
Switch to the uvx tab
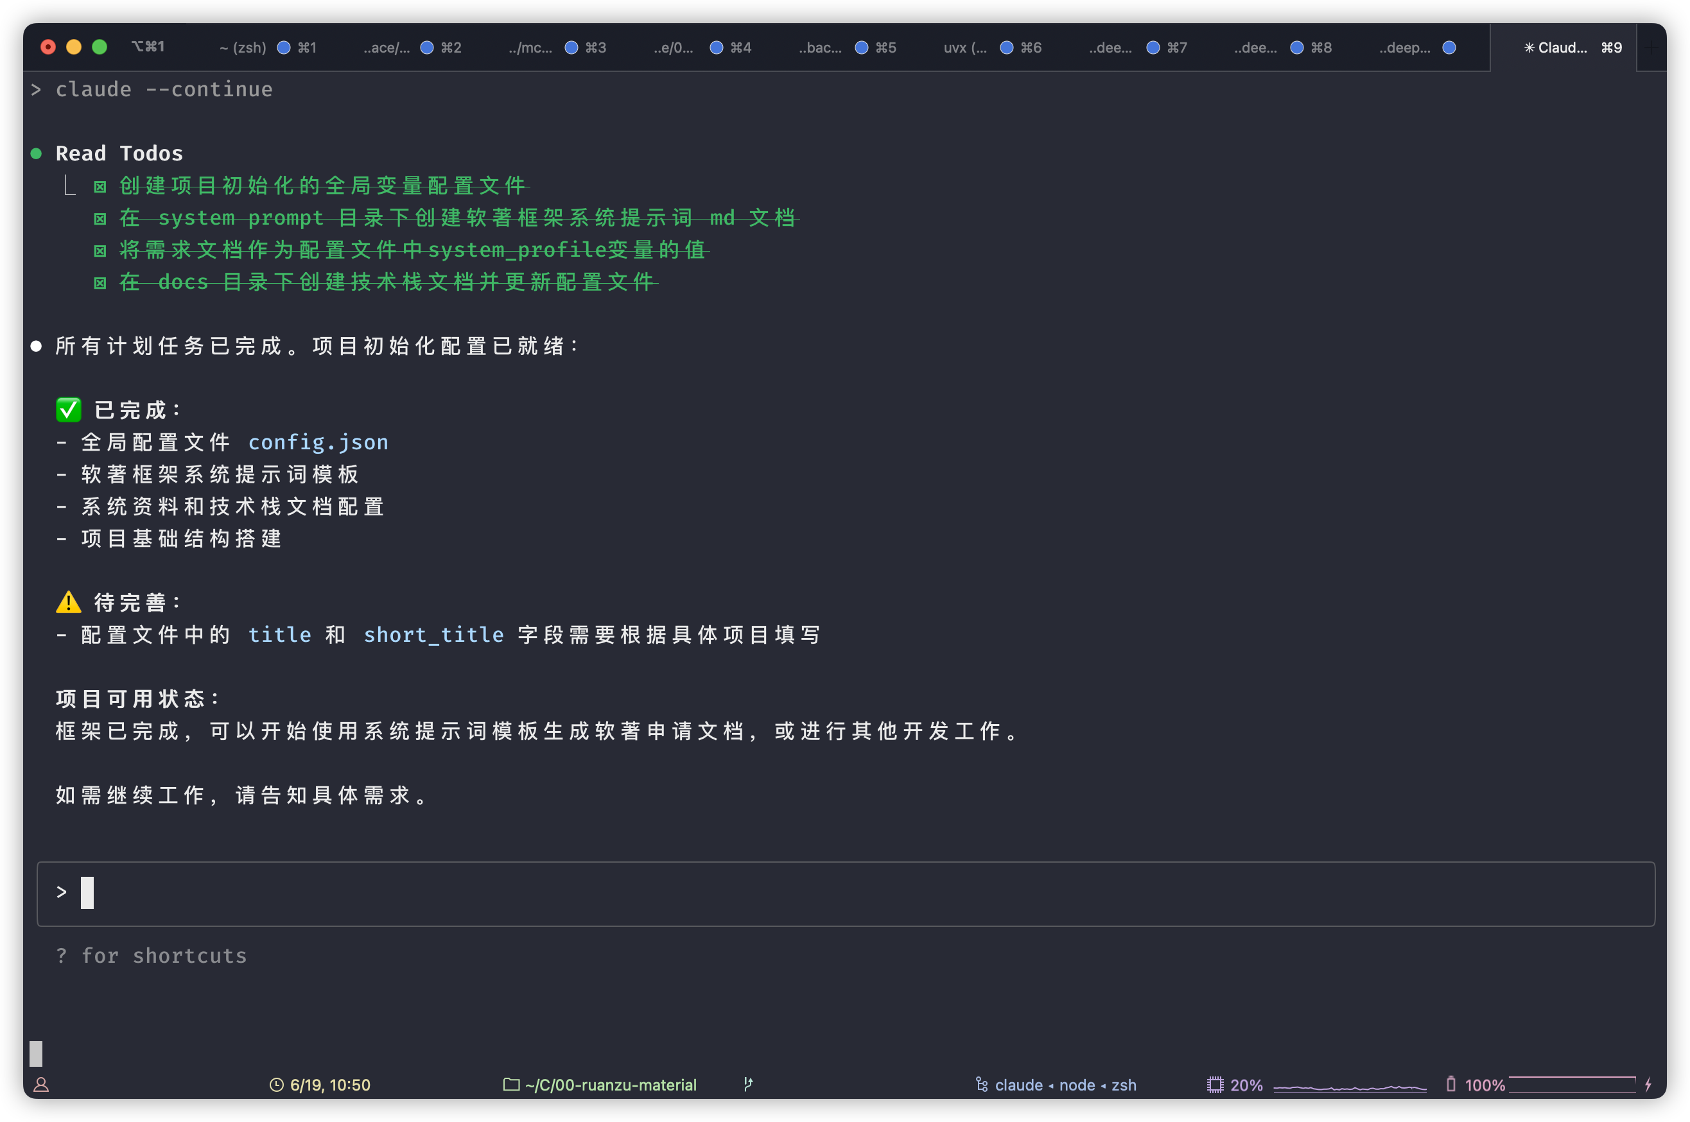coord(965,48)
